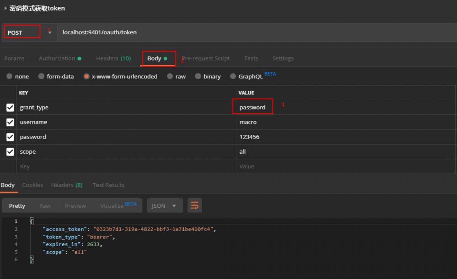The height and width of the screenshot is (279, 457).
Task: Switch response view to Raw
Action: (45, 206)
